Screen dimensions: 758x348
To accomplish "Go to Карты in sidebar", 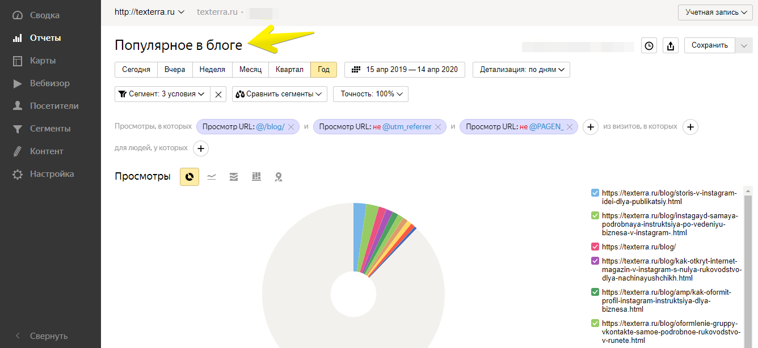I will pos(43,61).
